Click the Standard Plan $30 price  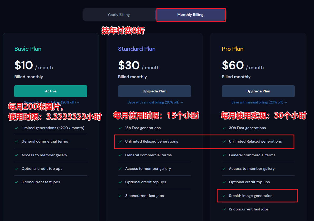(x=129, y=65)
